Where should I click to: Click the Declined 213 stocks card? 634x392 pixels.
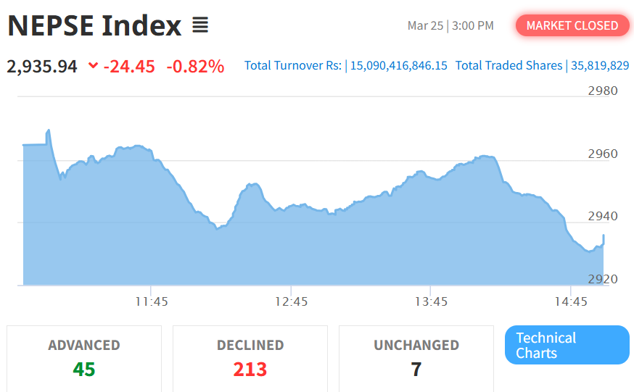click(x=250, y=358)
